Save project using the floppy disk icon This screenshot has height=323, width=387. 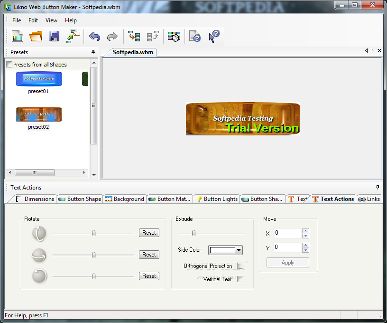point(54,36)
